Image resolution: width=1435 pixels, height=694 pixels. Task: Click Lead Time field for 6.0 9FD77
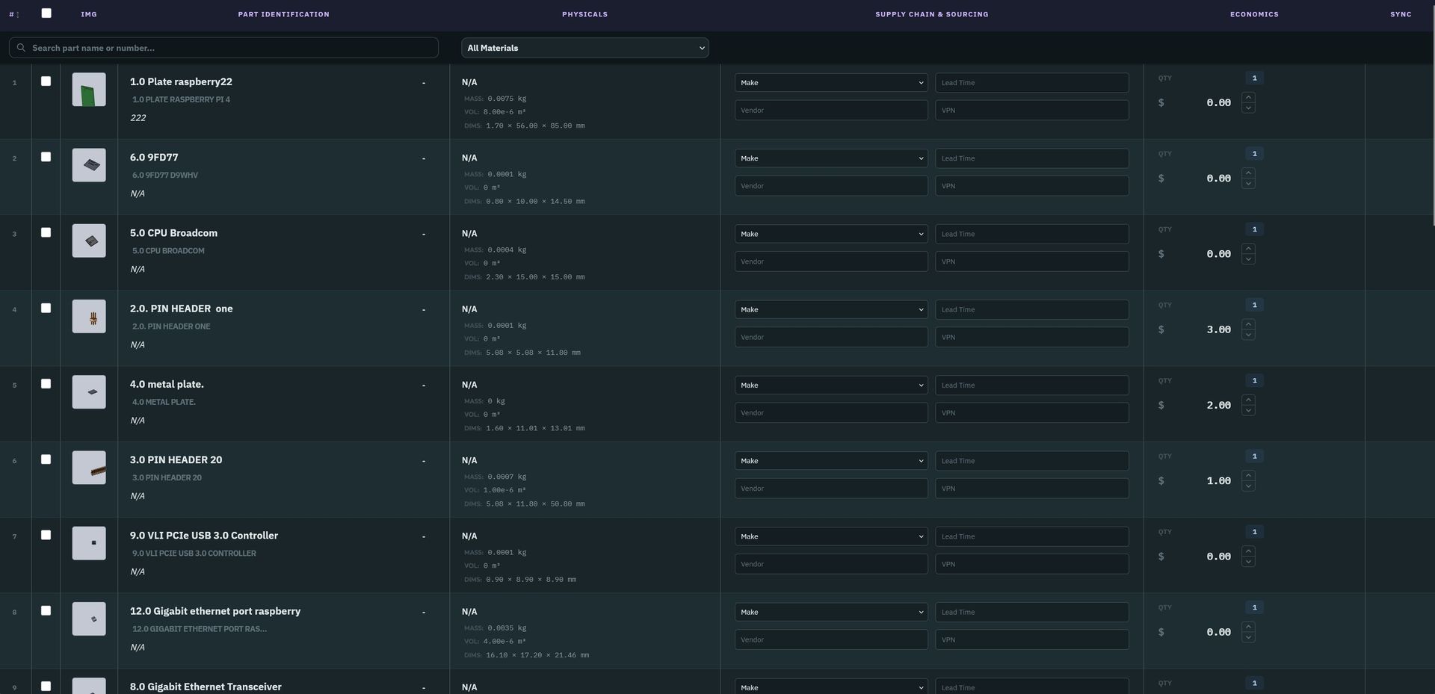point(1031,158)
